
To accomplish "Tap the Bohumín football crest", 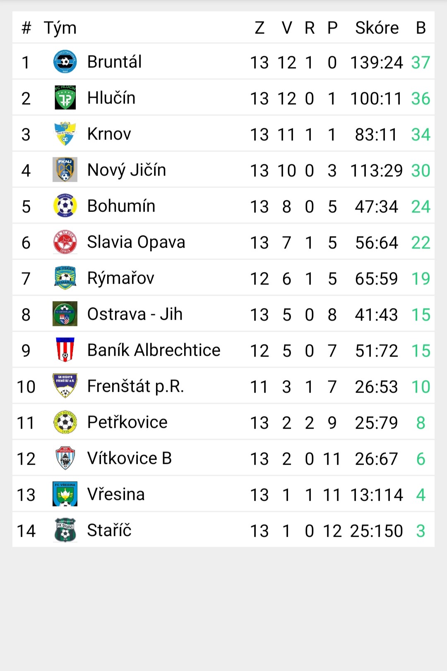I will tap(65, 206).
